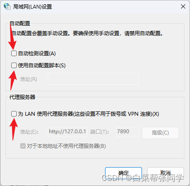This screenshot has height=186, width=190.
Task: Click the 地址(R) label
Action: click(x=29, y=79)
